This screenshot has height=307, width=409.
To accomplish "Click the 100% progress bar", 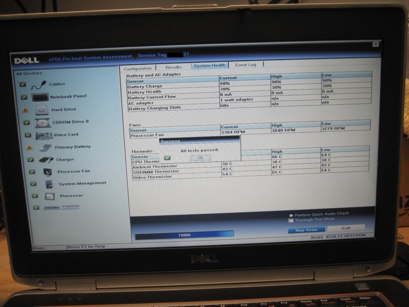I will pos(184,235).
